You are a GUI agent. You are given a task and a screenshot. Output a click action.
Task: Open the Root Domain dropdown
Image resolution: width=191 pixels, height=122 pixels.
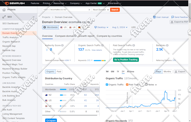coord(101,10)
